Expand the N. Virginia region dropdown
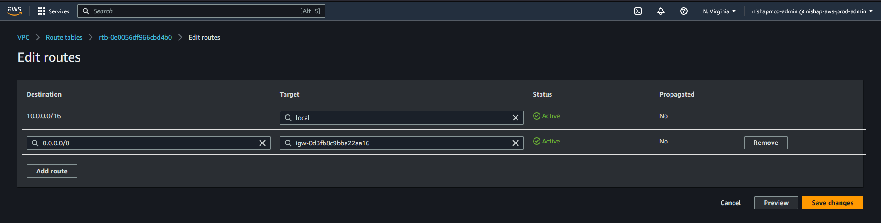 [x=719, y=11]
